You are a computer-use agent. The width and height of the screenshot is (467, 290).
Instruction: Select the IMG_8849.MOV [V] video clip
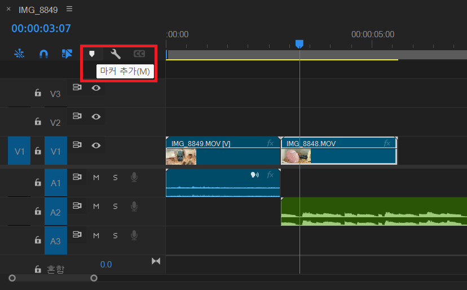click(223, 151)
